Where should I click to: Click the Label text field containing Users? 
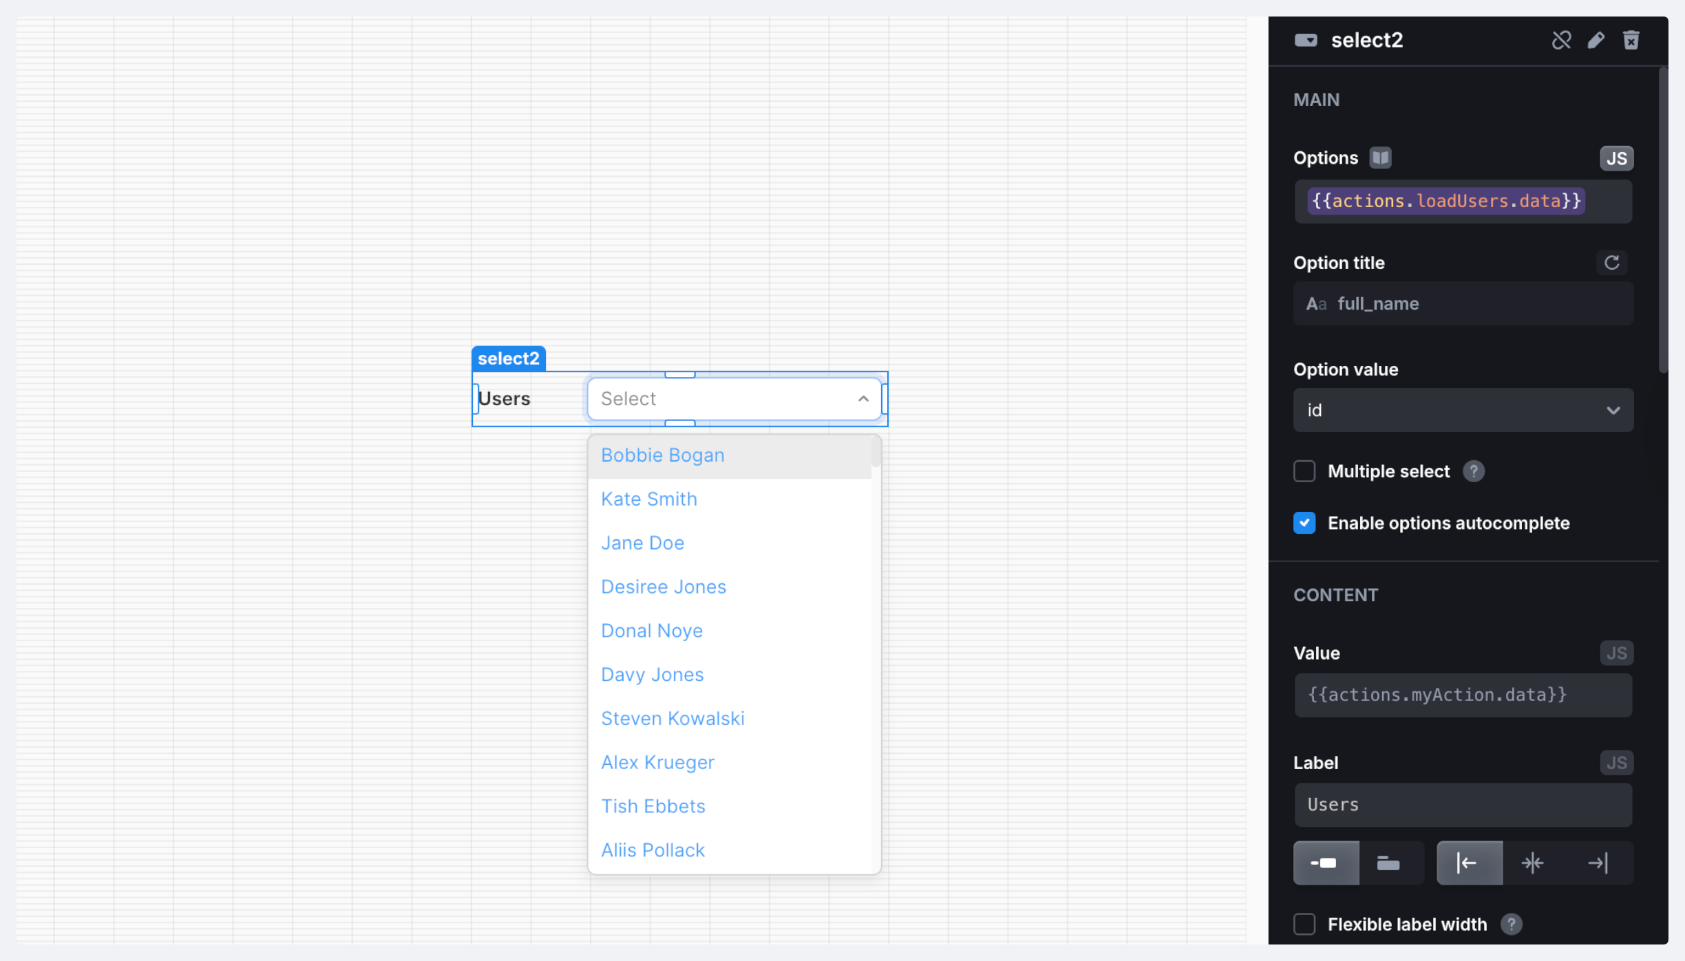pyautogui.click(x=1463, y=805)
